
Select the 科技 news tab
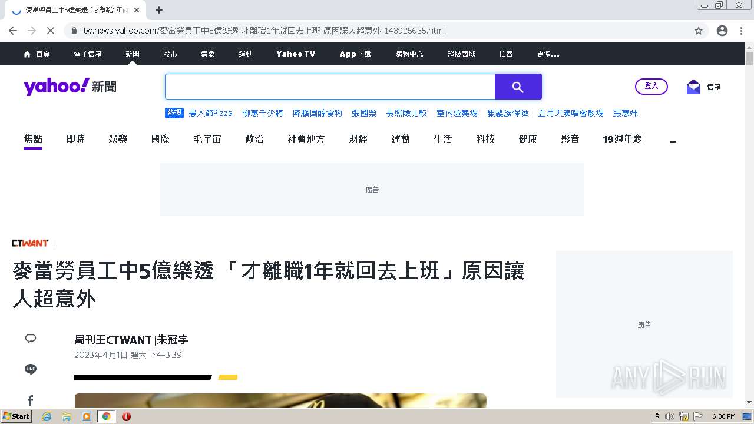tap(485, 140)
